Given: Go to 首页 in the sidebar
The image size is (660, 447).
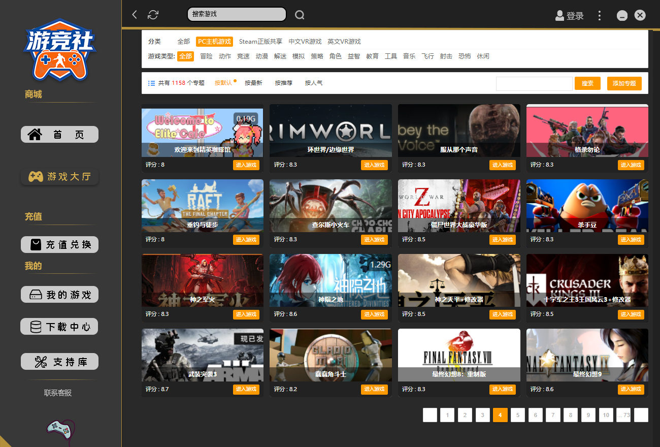Looking at the screenshot, I should tap(59, 135).
